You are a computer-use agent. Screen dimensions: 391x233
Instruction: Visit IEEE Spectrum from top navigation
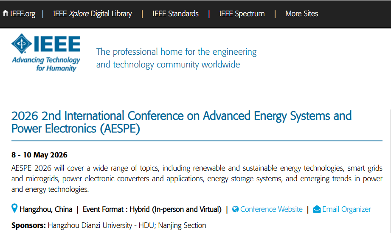(242, 14)
